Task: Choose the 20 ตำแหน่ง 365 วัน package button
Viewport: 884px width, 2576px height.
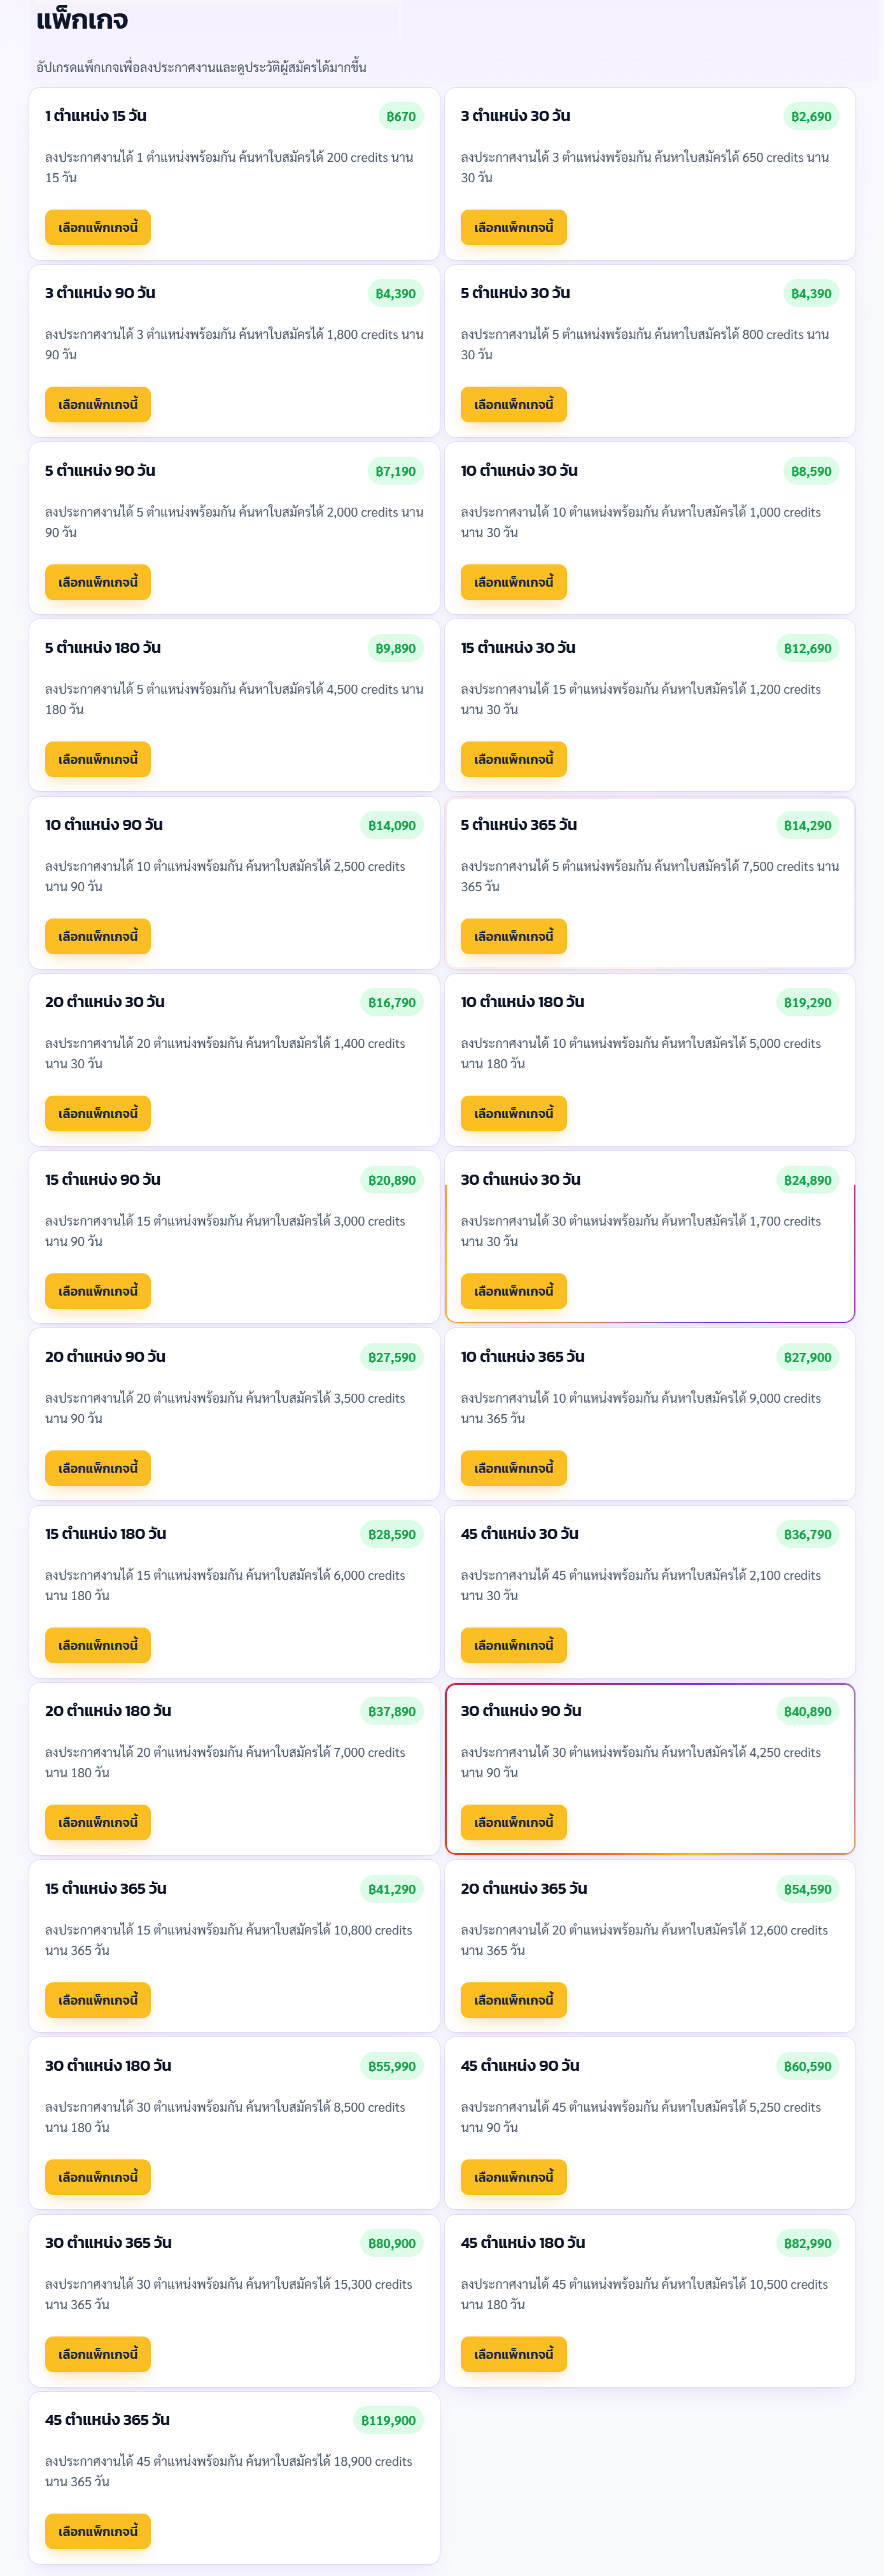Action: click(x=514, y=2000)
